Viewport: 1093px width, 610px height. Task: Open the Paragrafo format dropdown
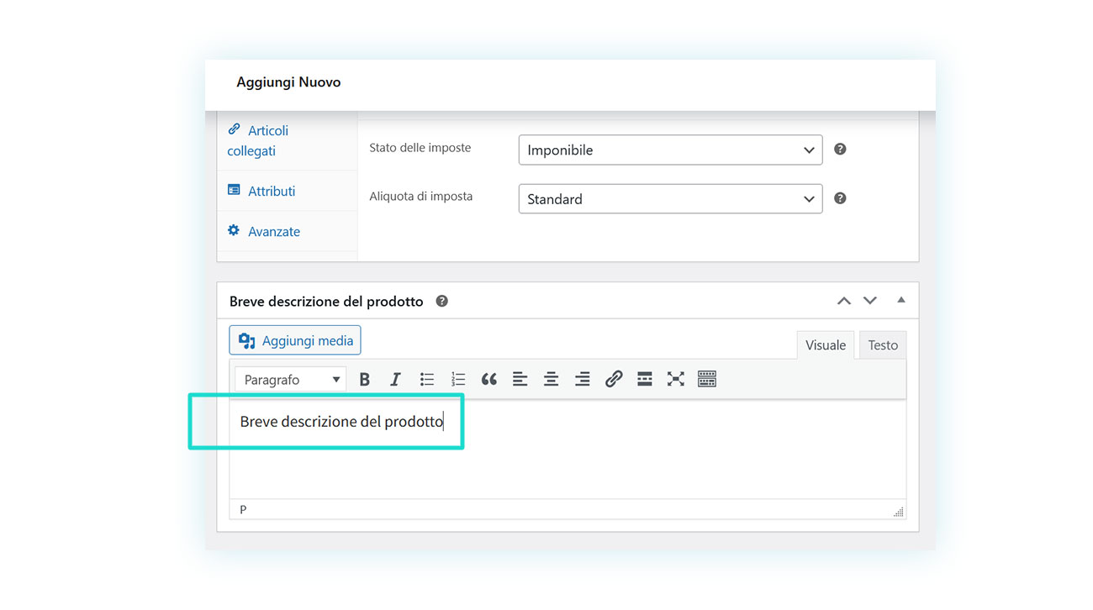click(x=290, y=380)
